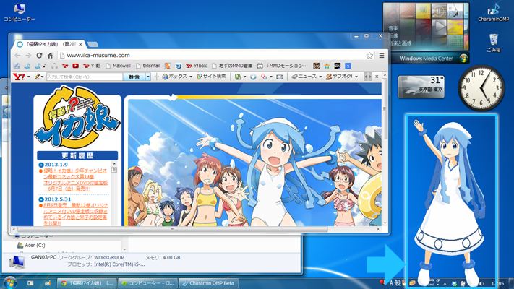Click the taskbar clock time
The height and width of the screenshot is (289, 514).
click(x=498, y=283)
